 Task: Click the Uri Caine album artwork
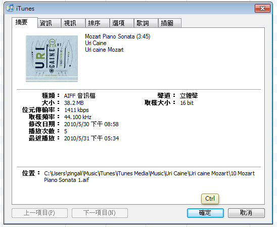tap(52, 59)
